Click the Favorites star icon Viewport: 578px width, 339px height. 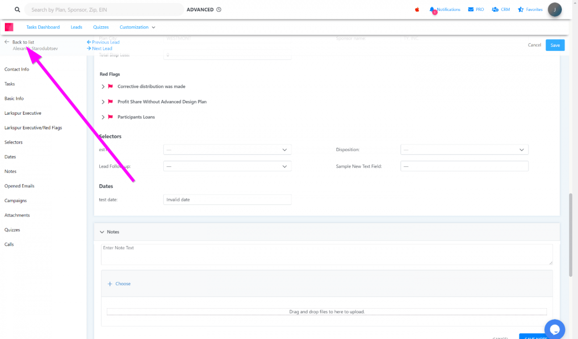pyautogui.click(x=521, y=10)
